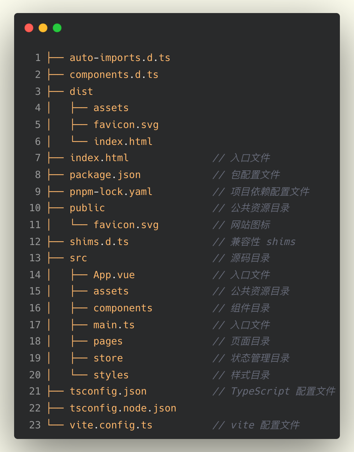Click package.json in the tree
Screen dimensions: 354x452
(x=105, y=175)
